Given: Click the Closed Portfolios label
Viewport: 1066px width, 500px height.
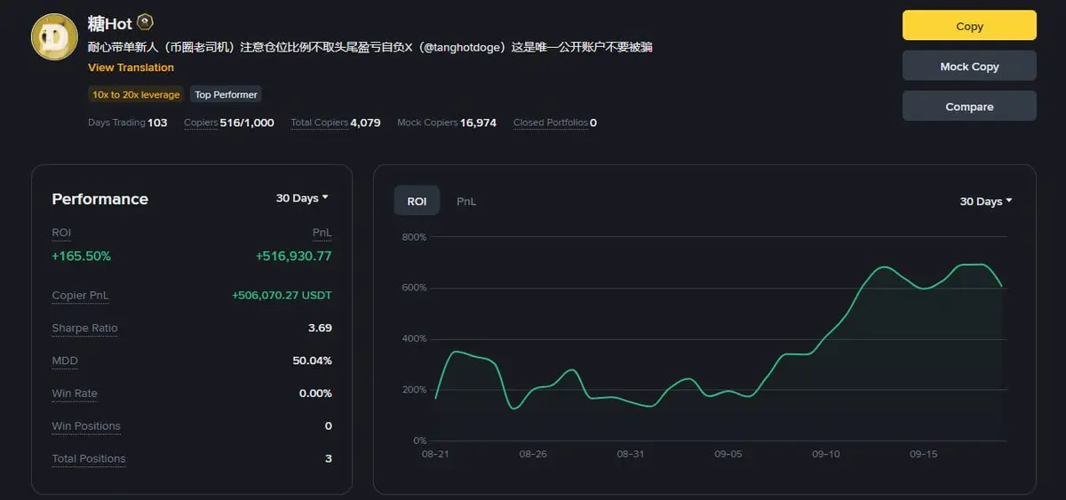Looking at the screenshot, I should [550, 123].
